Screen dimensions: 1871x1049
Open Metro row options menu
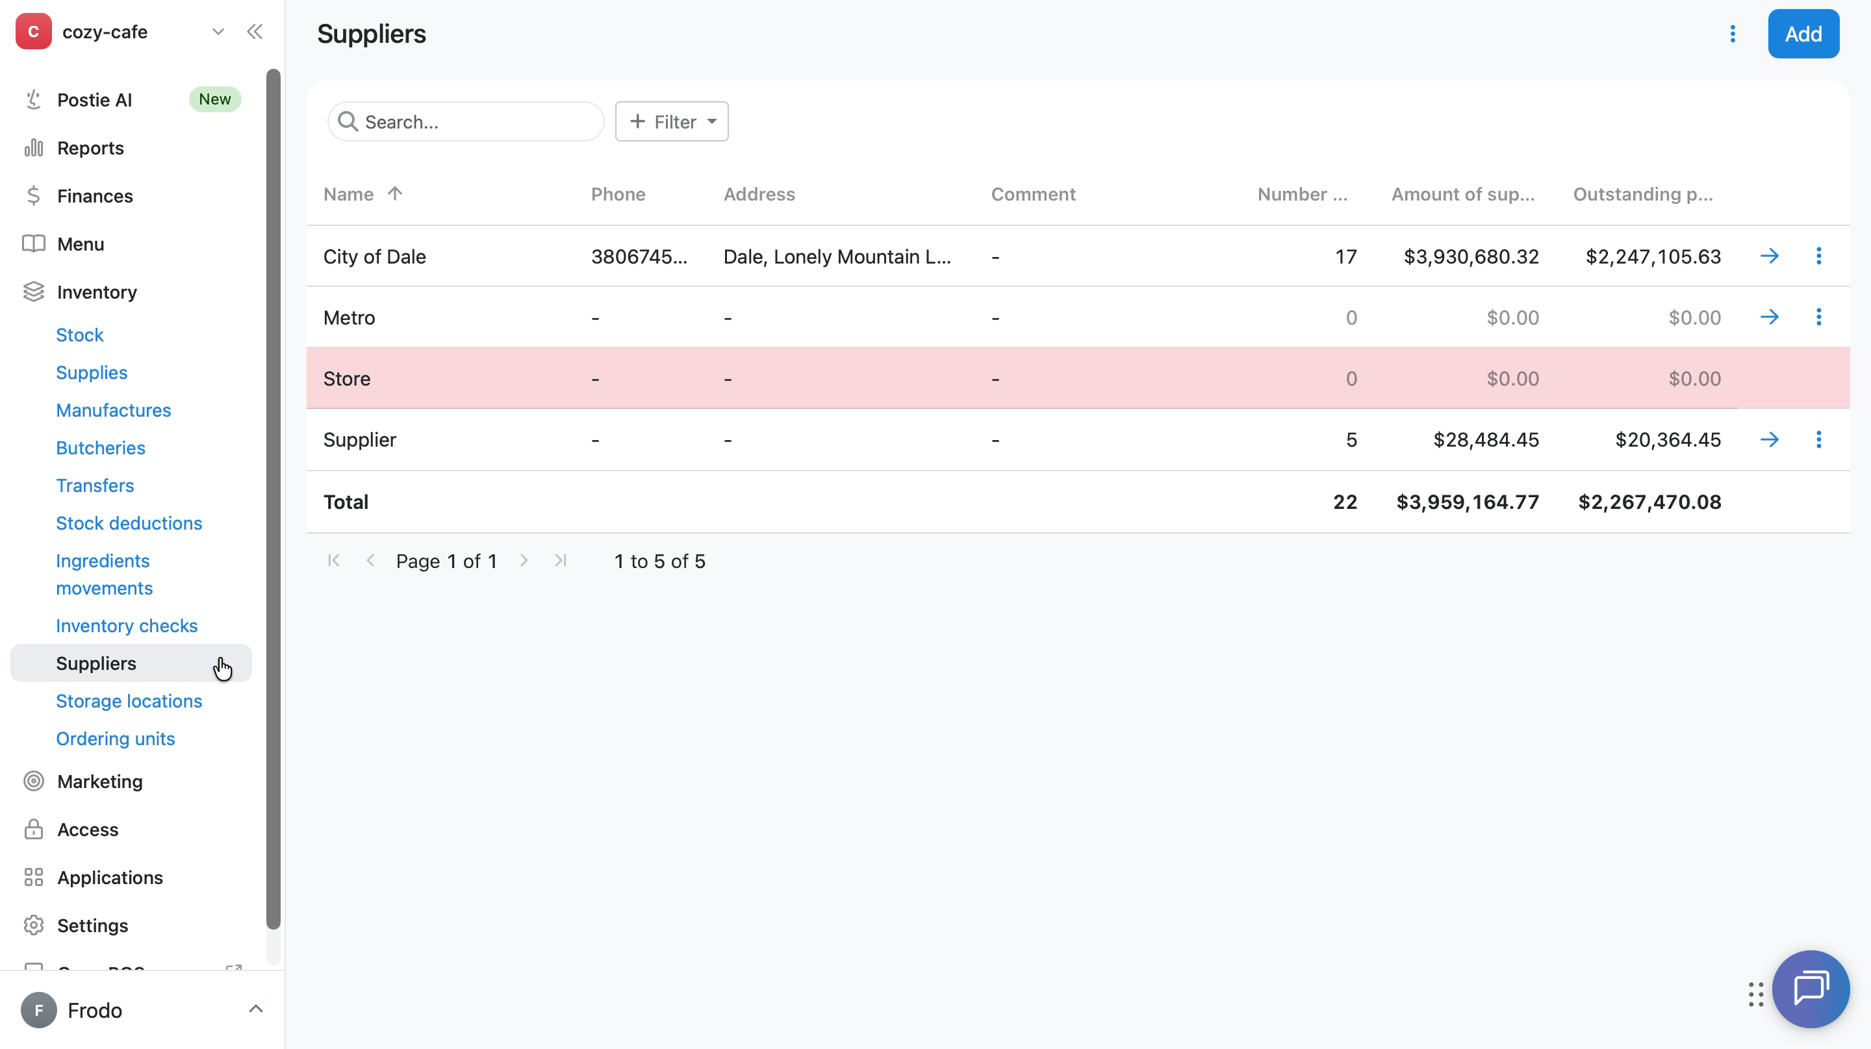pyautogui.click(x=1819, y=317)
